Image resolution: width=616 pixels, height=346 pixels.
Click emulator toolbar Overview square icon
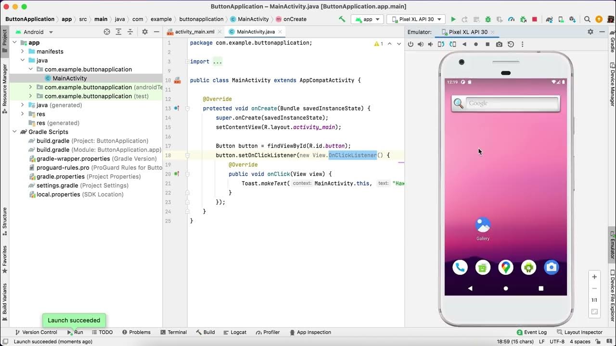tap(488, 44)
